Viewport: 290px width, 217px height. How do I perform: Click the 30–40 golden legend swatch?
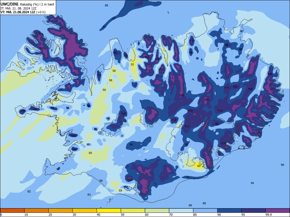coord(85,211)
